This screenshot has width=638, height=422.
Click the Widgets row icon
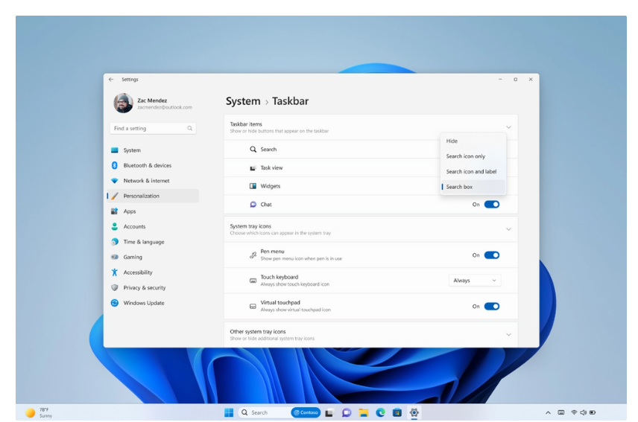[253, 186]
